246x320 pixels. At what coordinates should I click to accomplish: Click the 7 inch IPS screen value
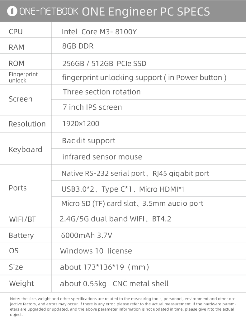pos(92,107)
